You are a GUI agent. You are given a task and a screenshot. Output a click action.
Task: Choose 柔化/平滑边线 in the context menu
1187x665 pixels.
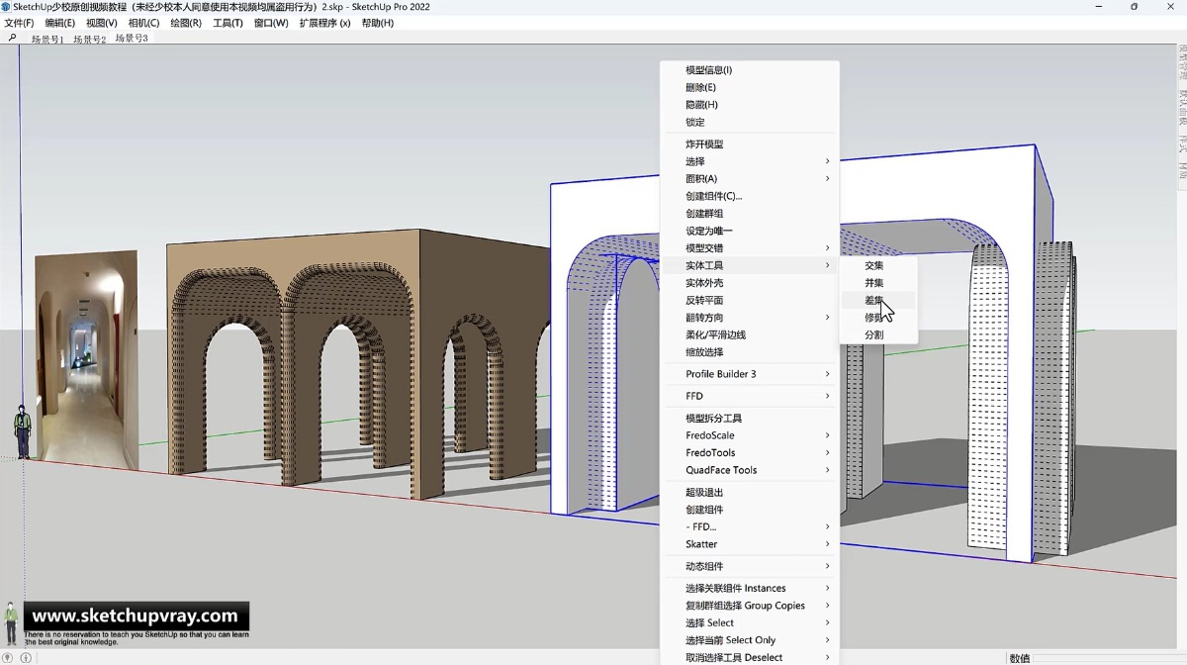(x=749, y=334)
